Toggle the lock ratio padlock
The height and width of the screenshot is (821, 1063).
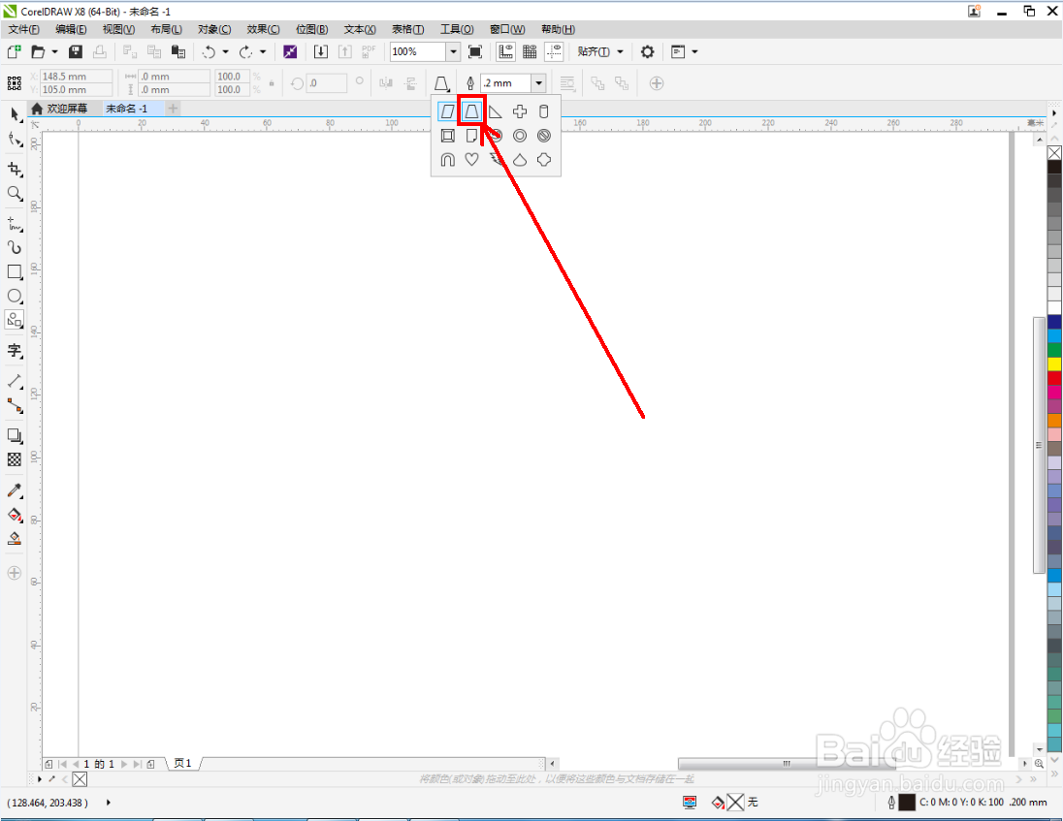[x=272, y=83]
